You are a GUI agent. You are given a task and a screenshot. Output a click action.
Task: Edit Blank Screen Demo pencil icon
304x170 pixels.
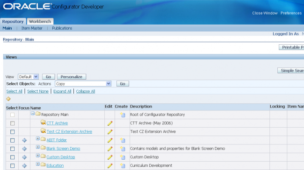pos(110,149)
